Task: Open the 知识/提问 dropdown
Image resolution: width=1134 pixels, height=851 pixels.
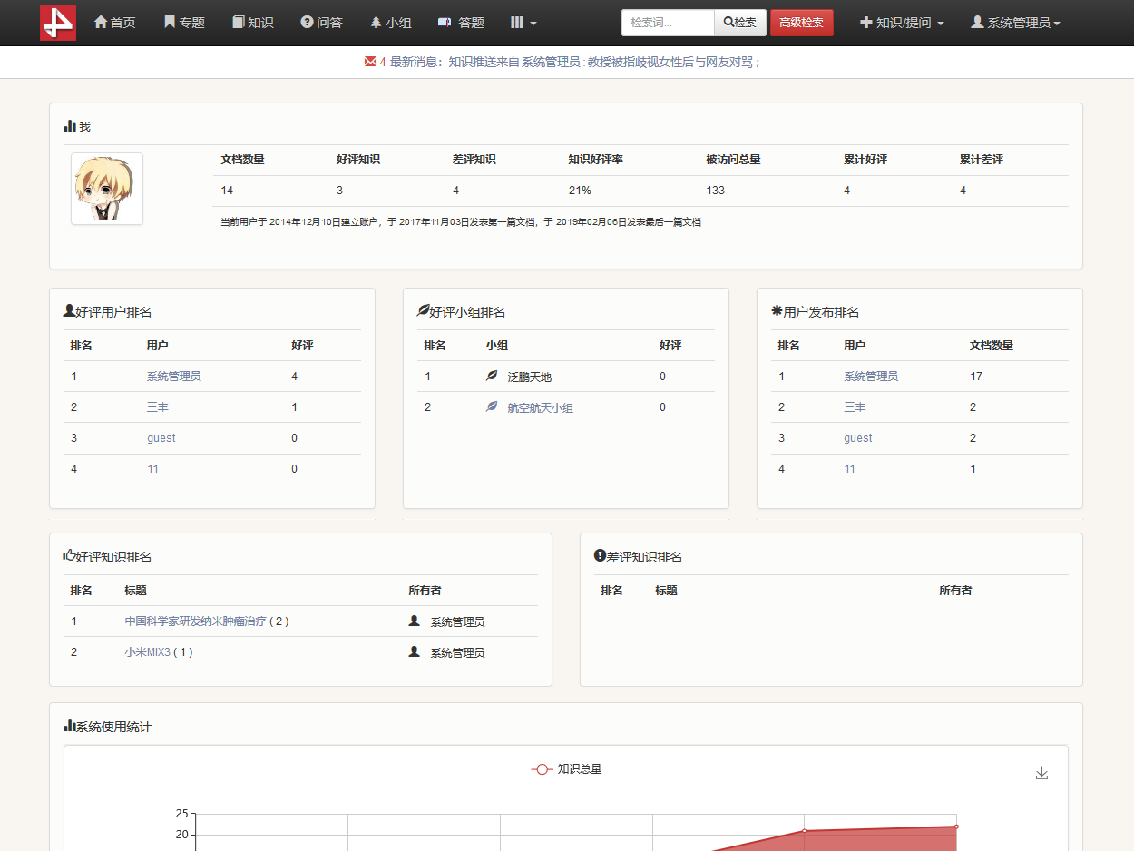Action: [902, 23]
